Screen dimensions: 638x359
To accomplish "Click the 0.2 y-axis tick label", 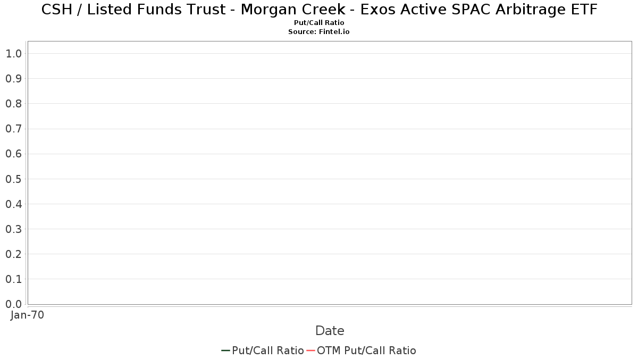I will click(x=13, y=254).
